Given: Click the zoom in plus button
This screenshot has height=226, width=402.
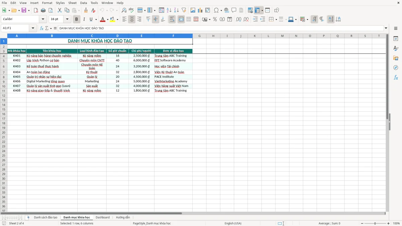Looking at the screenshot, I should tap(389, 223).
